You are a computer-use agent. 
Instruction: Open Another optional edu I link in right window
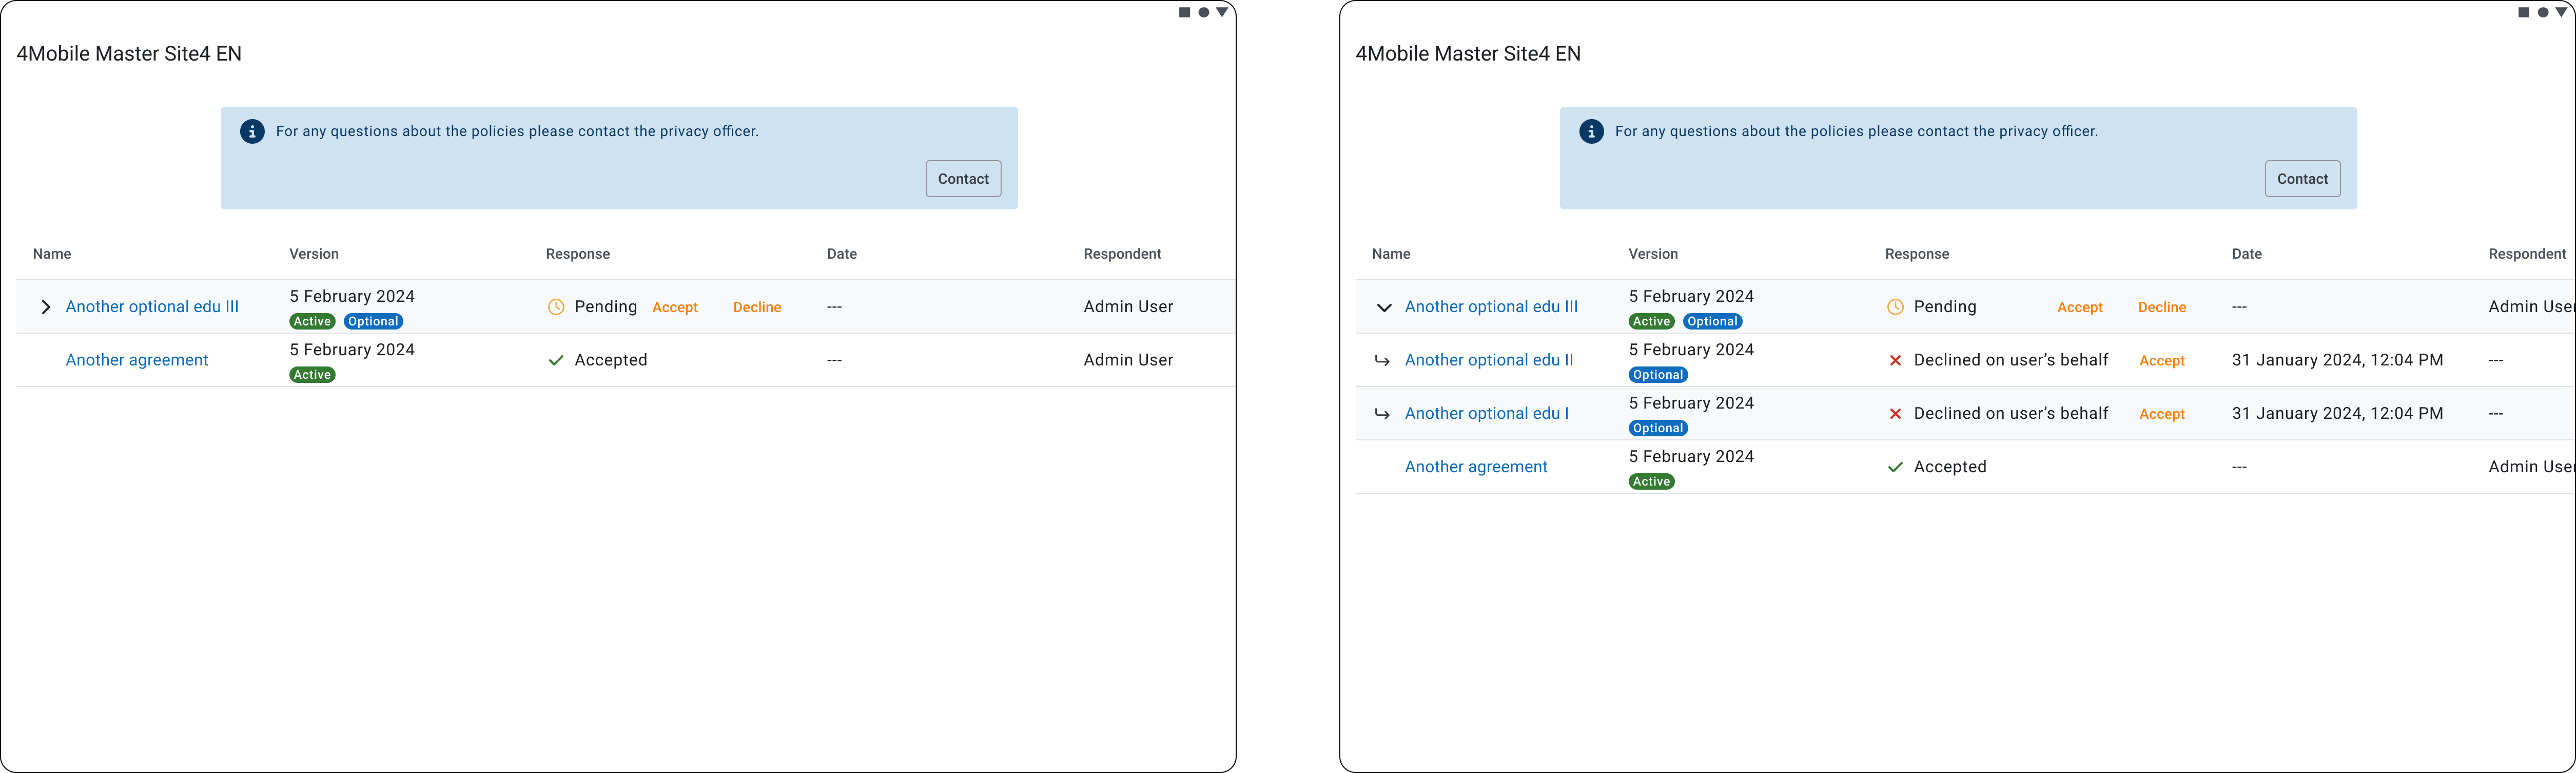click(x=1487, y=413)
